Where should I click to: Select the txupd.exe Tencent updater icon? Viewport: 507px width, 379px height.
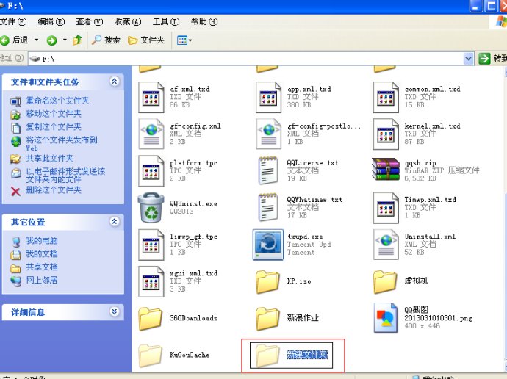click(268, 245)
